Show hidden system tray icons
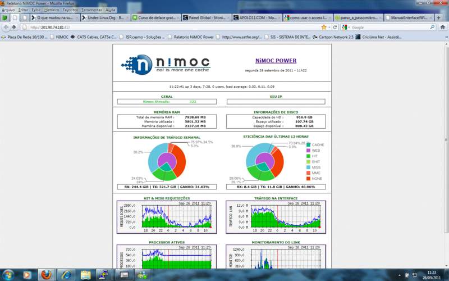The width and height of the screenshot is (449, 281). [400, 275]
